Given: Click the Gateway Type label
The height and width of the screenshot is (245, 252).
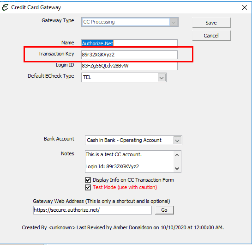Looking at the screenshot, I should click(58, 21).
